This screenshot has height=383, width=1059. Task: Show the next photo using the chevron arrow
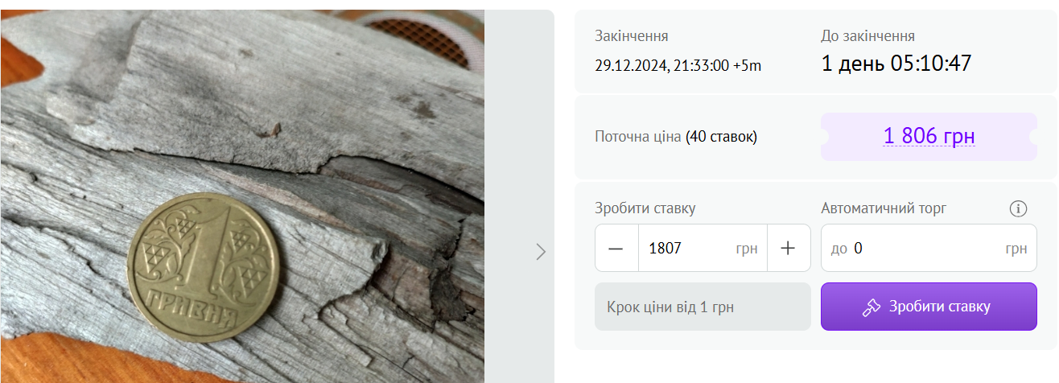(x=541, y=252)
